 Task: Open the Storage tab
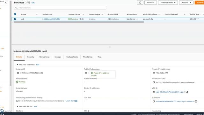(x=58, y=57)
